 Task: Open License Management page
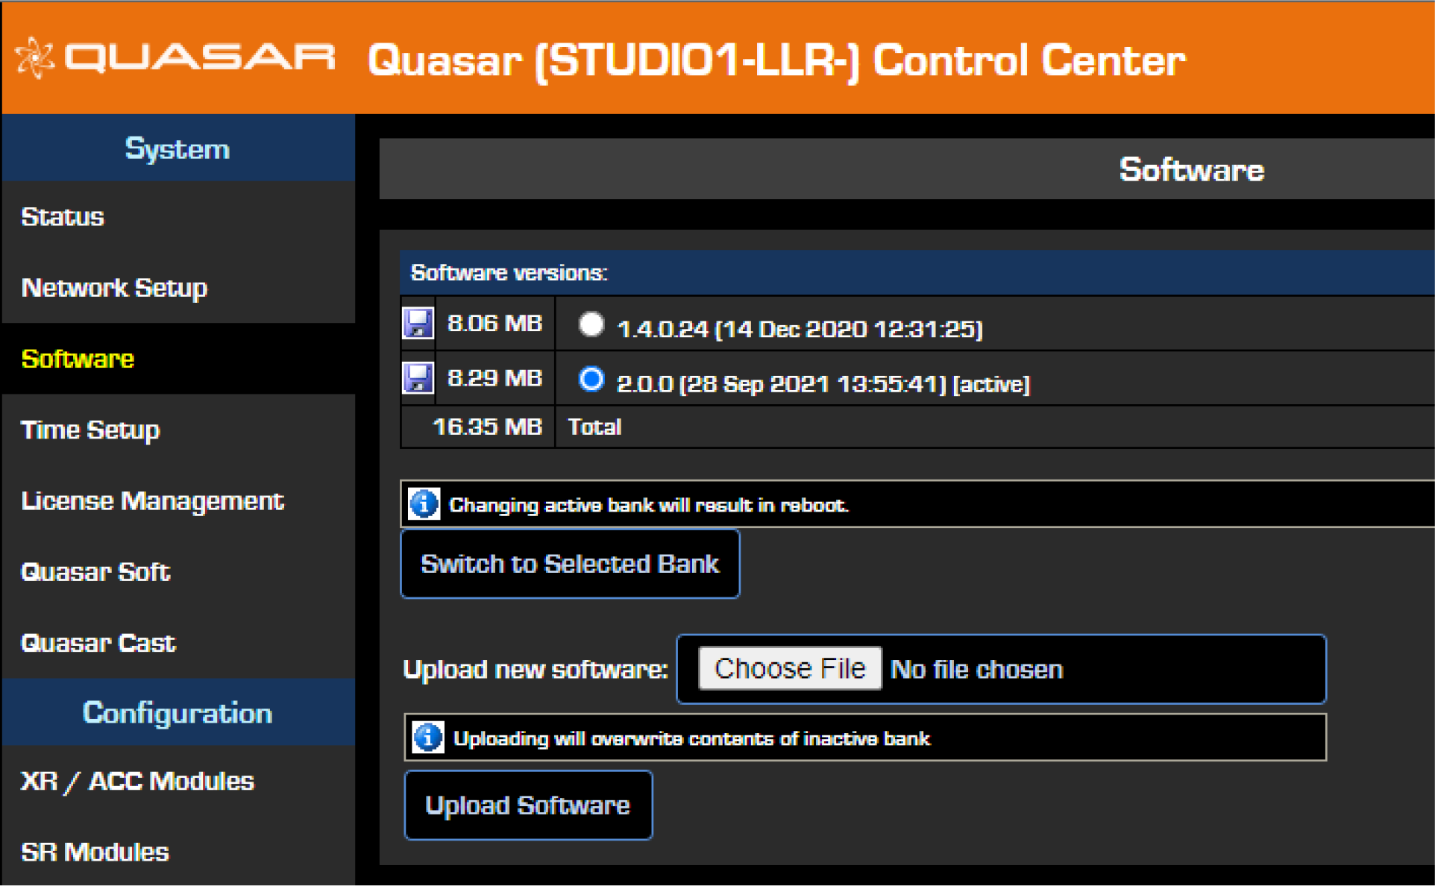[x=178, y=500]
